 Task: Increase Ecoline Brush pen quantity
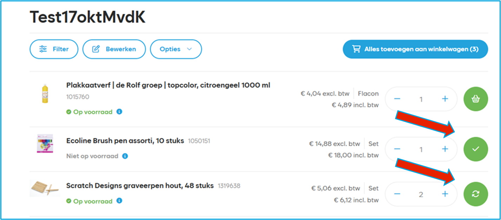pyautogui.click(x=445, y=149)
